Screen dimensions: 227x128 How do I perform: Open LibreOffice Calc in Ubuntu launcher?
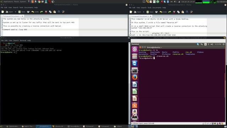coord(134,91)
